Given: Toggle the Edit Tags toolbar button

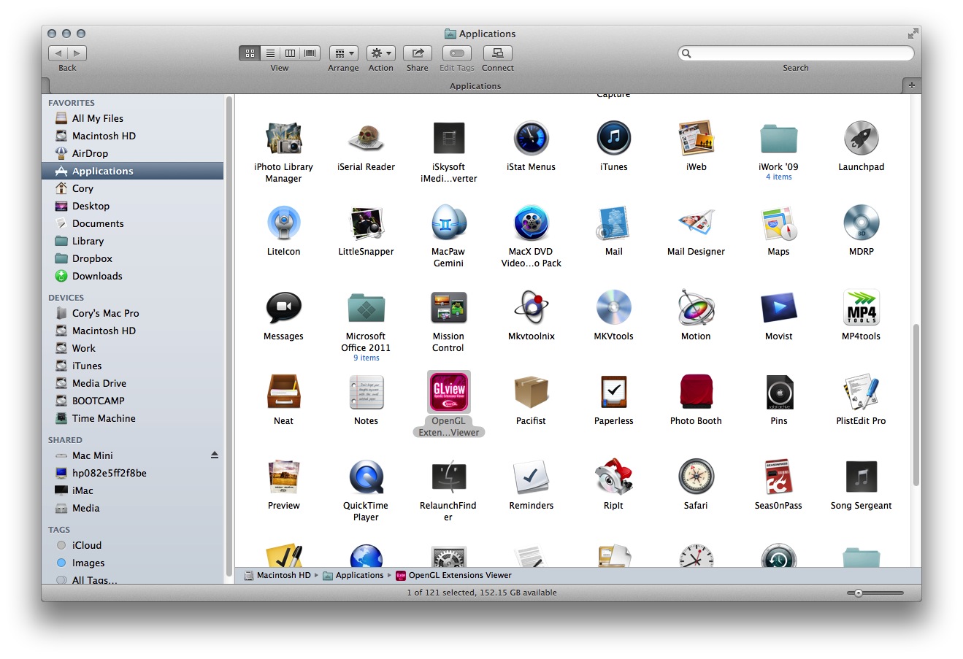Looking at the screenshot, I should [x=457, y=53].
